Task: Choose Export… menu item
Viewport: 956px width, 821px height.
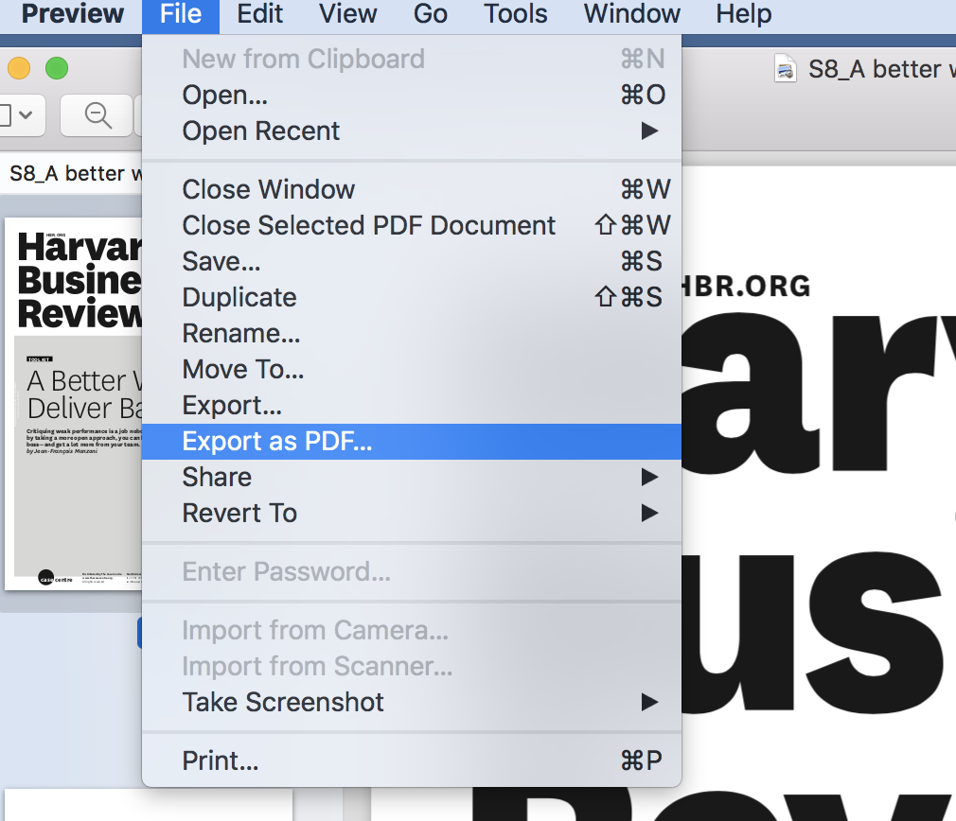Action: (x=412, y=405)
